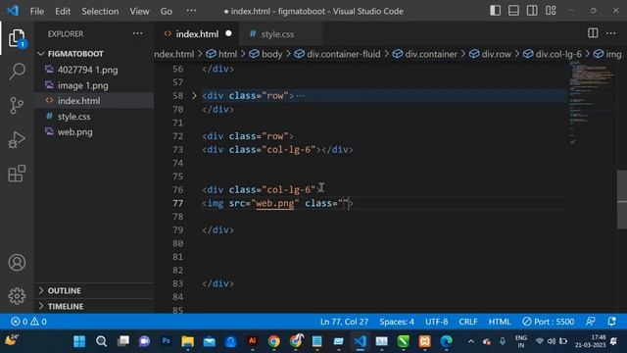627x353 pixels.
Task: Open the Go menu
Action: [x=167, y=11]
